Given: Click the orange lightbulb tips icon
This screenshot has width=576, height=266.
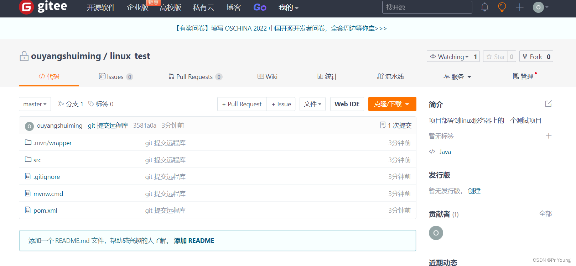Looking at the screenshot, I should [x=502, y=7].
